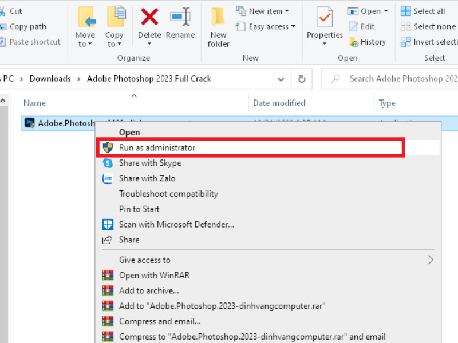Click the breadcrumb arrow after Downloads

tap(78, 79)
